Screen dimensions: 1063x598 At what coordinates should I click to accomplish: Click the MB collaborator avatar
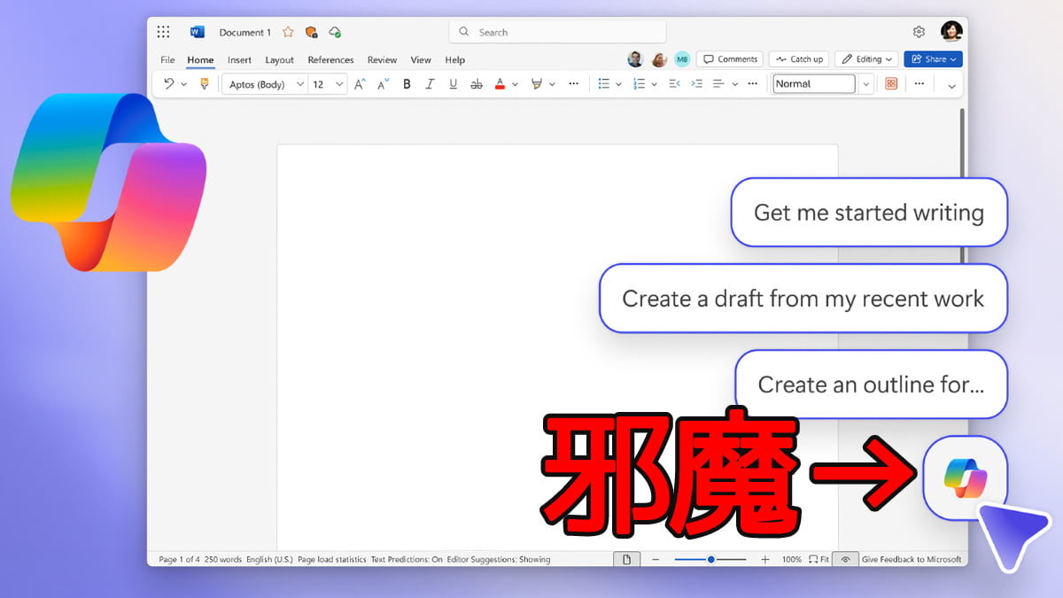pyautogui.click(x=682, y=59)
